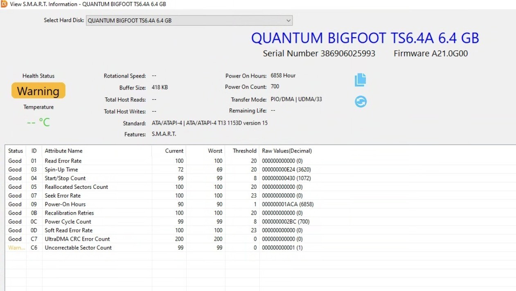
Task: Select the Power-On Hours attribute row
Action: 260,204
